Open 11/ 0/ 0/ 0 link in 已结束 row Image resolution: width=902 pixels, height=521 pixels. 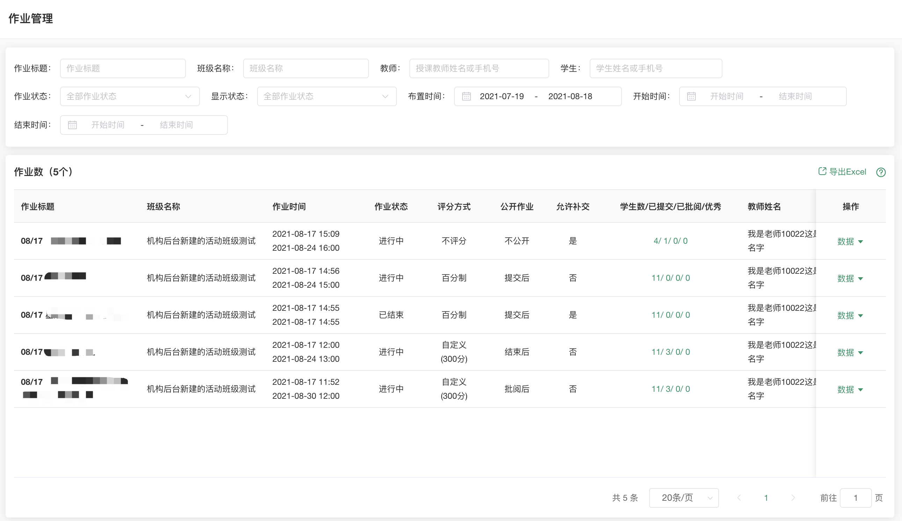click(670, 315)
